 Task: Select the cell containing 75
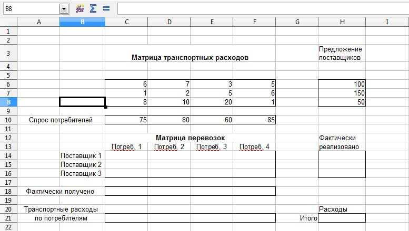126,120
